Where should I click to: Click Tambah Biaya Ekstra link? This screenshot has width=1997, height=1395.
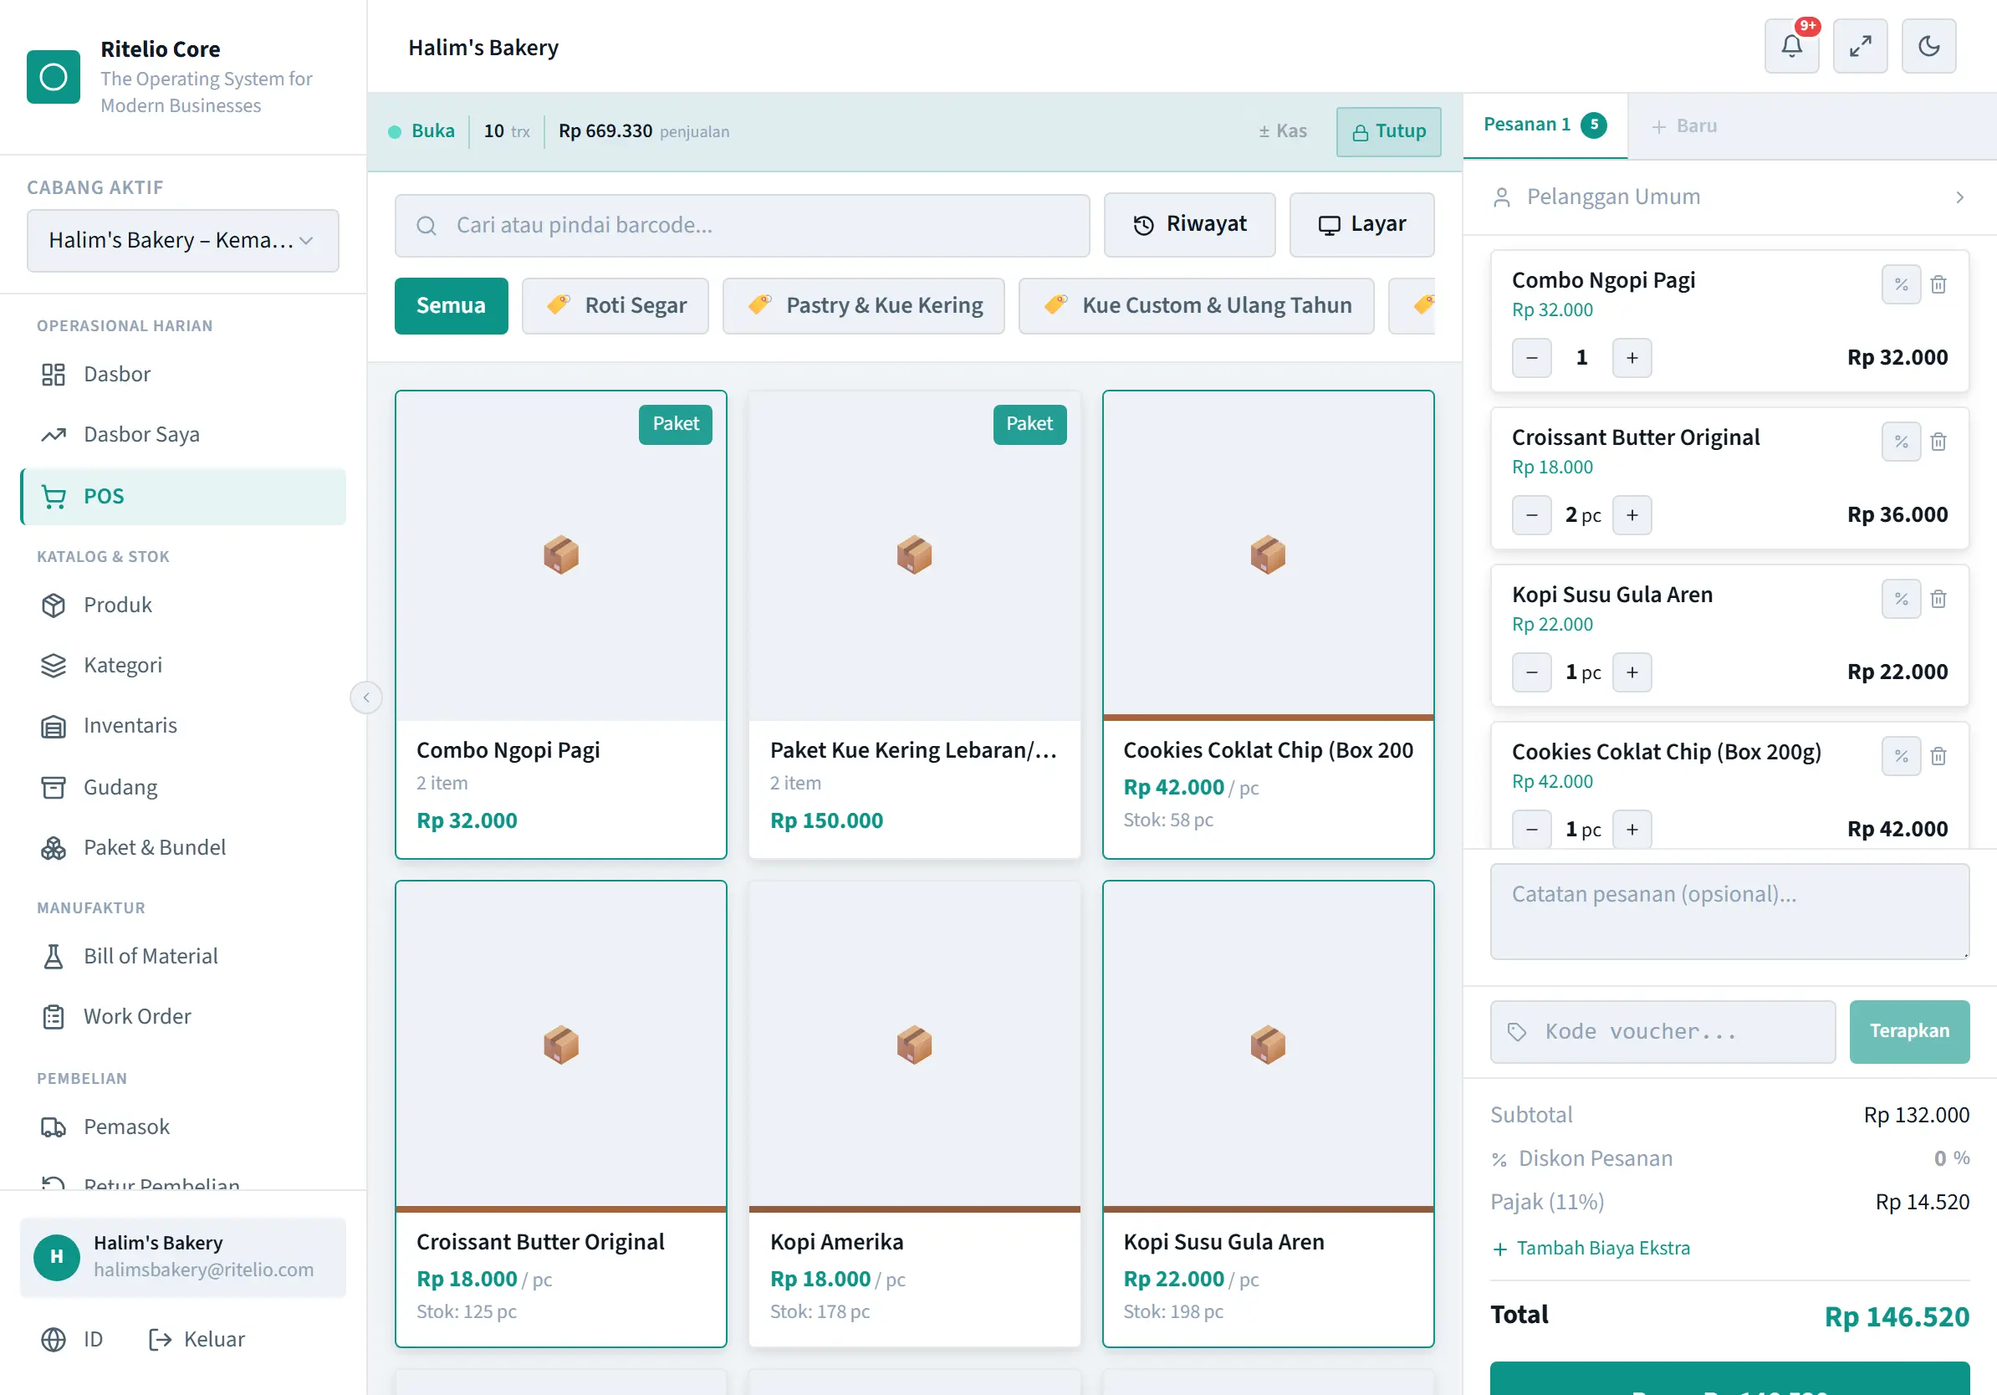(1591, 1249)
